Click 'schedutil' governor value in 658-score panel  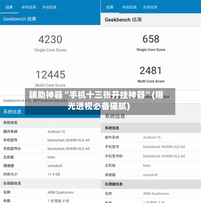150,175
